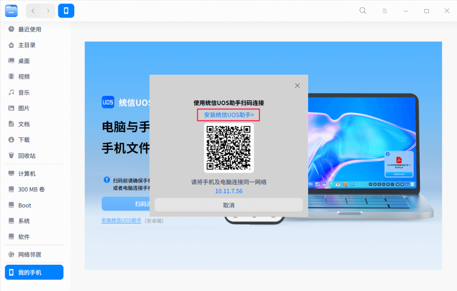This screenshot has width=457, height=291.
Task: Click the file manager app icon
Action: 11,11
